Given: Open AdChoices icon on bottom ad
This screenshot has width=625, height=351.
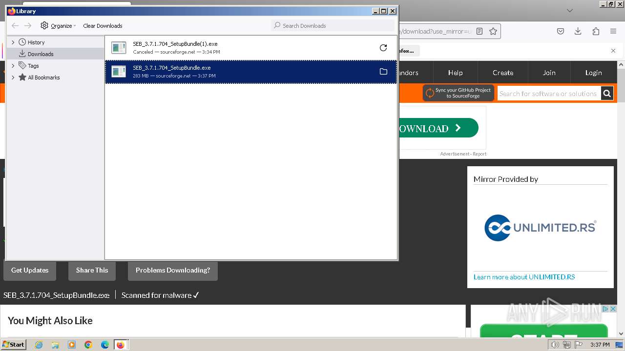Looking at the screenshot, I should [605, 309].
